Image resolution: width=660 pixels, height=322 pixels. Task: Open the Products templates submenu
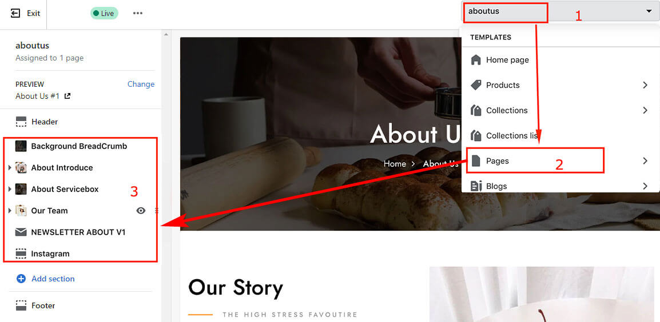560,85
